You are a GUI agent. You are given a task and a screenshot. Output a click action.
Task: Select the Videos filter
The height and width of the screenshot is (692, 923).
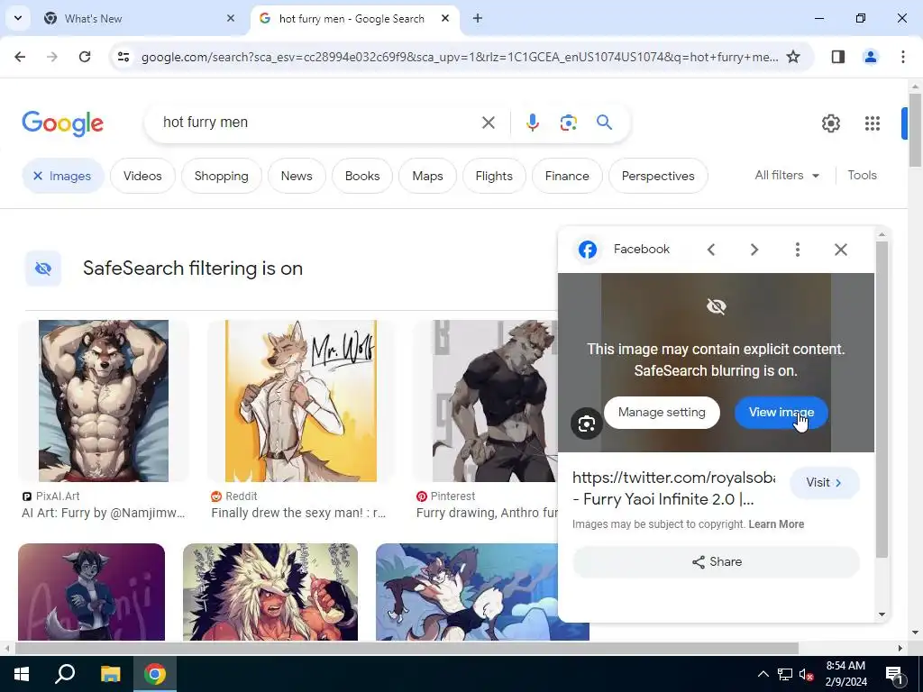[x=142, y=176]
